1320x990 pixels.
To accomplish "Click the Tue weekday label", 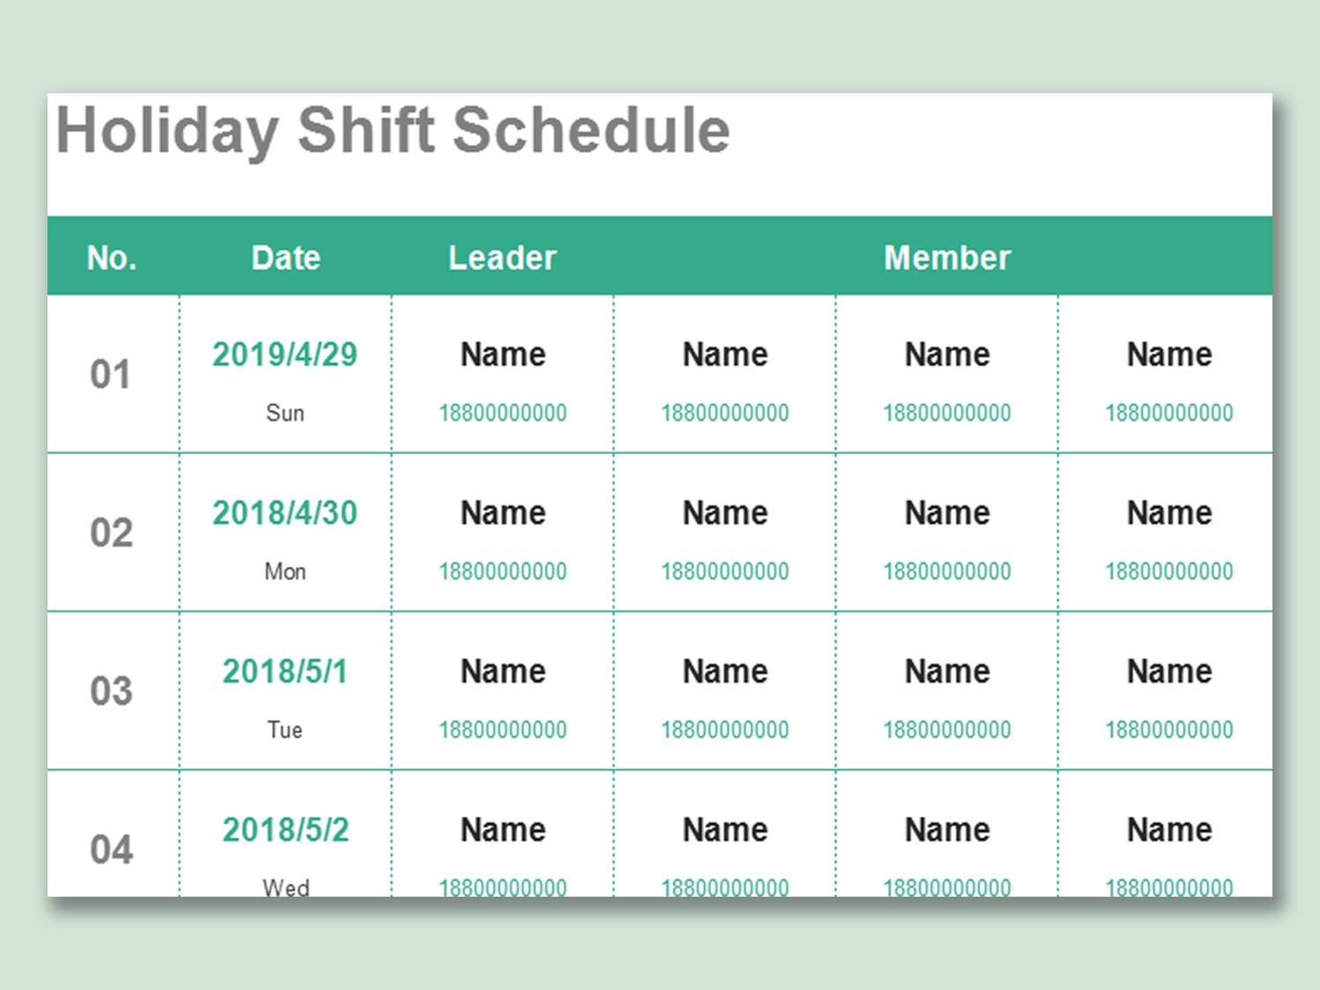I will click(x=285, y=730).
